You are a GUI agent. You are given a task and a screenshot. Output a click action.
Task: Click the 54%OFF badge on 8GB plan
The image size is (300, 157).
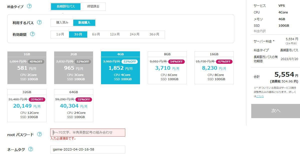tap(176, 62)
